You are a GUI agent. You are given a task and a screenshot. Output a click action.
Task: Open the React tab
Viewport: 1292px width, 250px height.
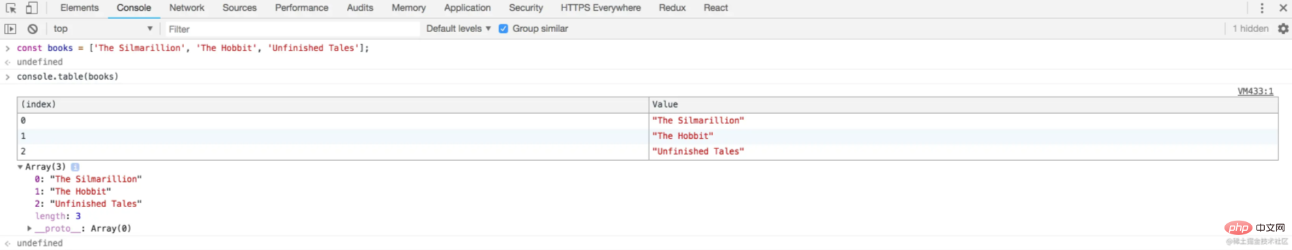coord(716,8)
